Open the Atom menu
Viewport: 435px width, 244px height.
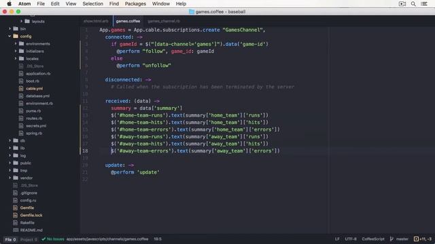24,3
